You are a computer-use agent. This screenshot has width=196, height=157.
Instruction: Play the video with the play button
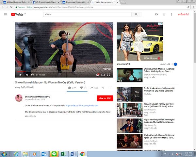coord(20,75)
